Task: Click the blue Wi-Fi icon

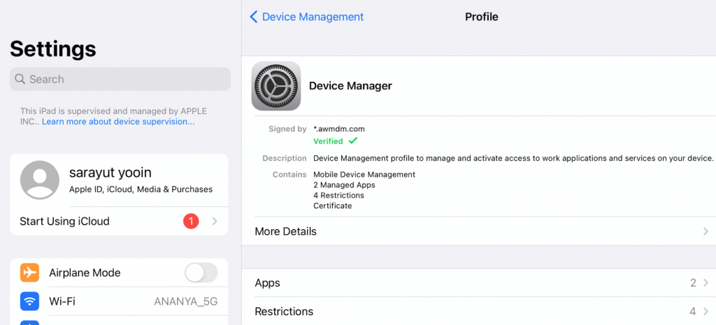Action: point(29,301)
